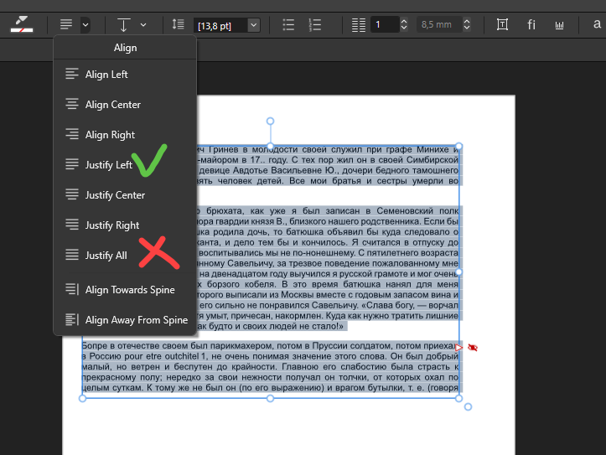Select Justify Center menu entry
This screenshot has height=455, width=606.
[x=125, y=194]
